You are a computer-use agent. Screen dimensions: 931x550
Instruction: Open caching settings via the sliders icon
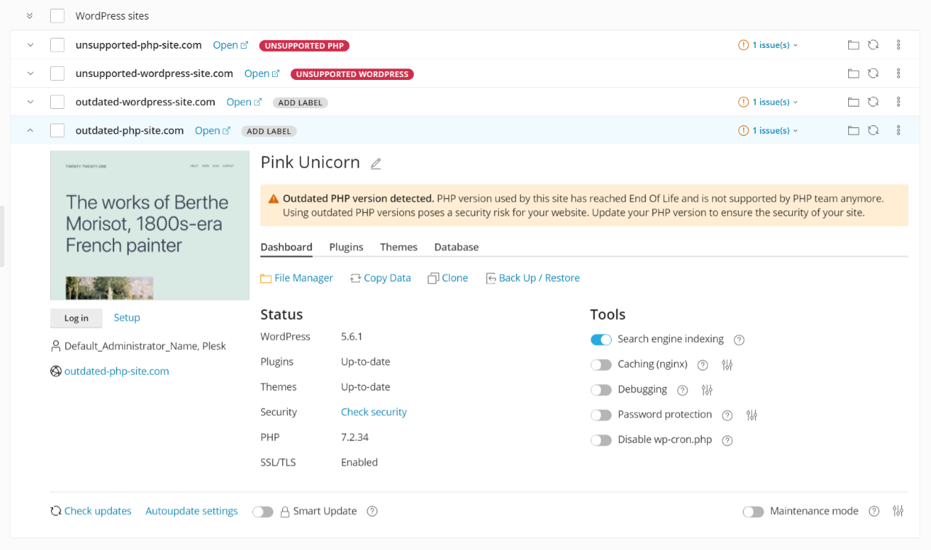[x=727, y=365]
